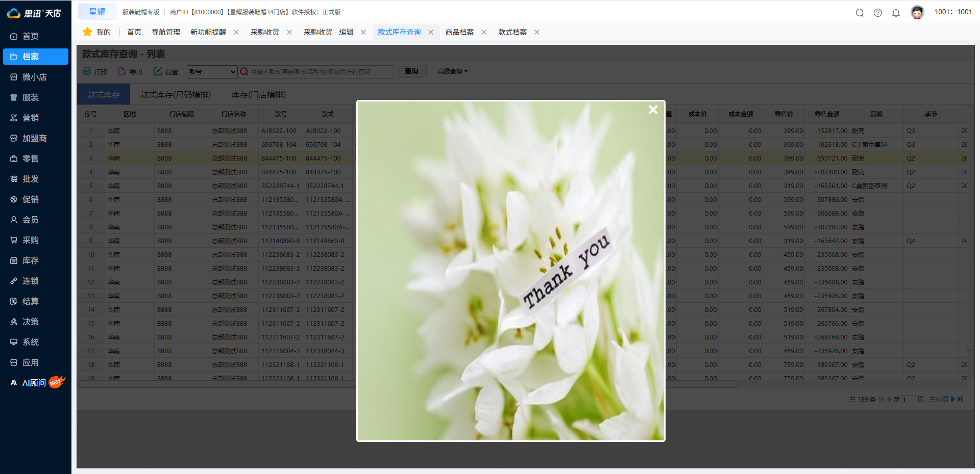The image size is (980, 474).
Task: Open AI顾问 in the sidebar
Action: click(34, 383)
